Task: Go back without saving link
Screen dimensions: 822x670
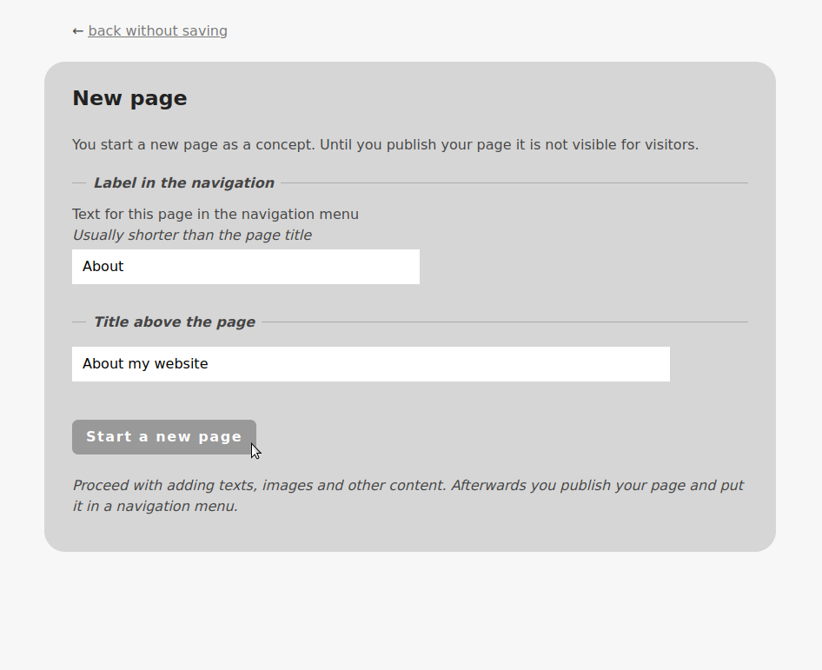Action: 157,31
